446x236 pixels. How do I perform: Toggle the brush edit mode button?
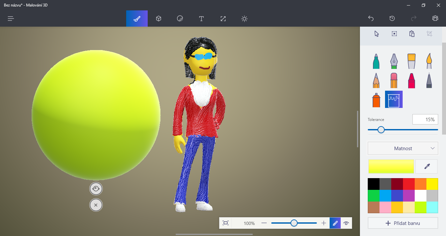pyautogui.click(x=335, y=223)
